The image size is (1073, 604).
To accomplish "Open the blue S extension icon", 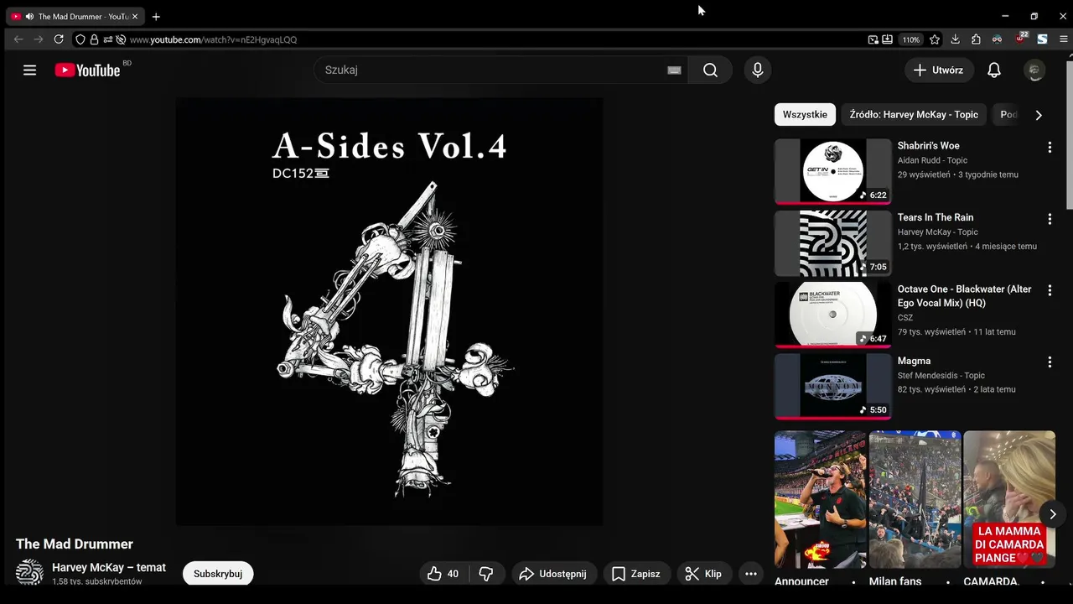I will (1042, 39).
